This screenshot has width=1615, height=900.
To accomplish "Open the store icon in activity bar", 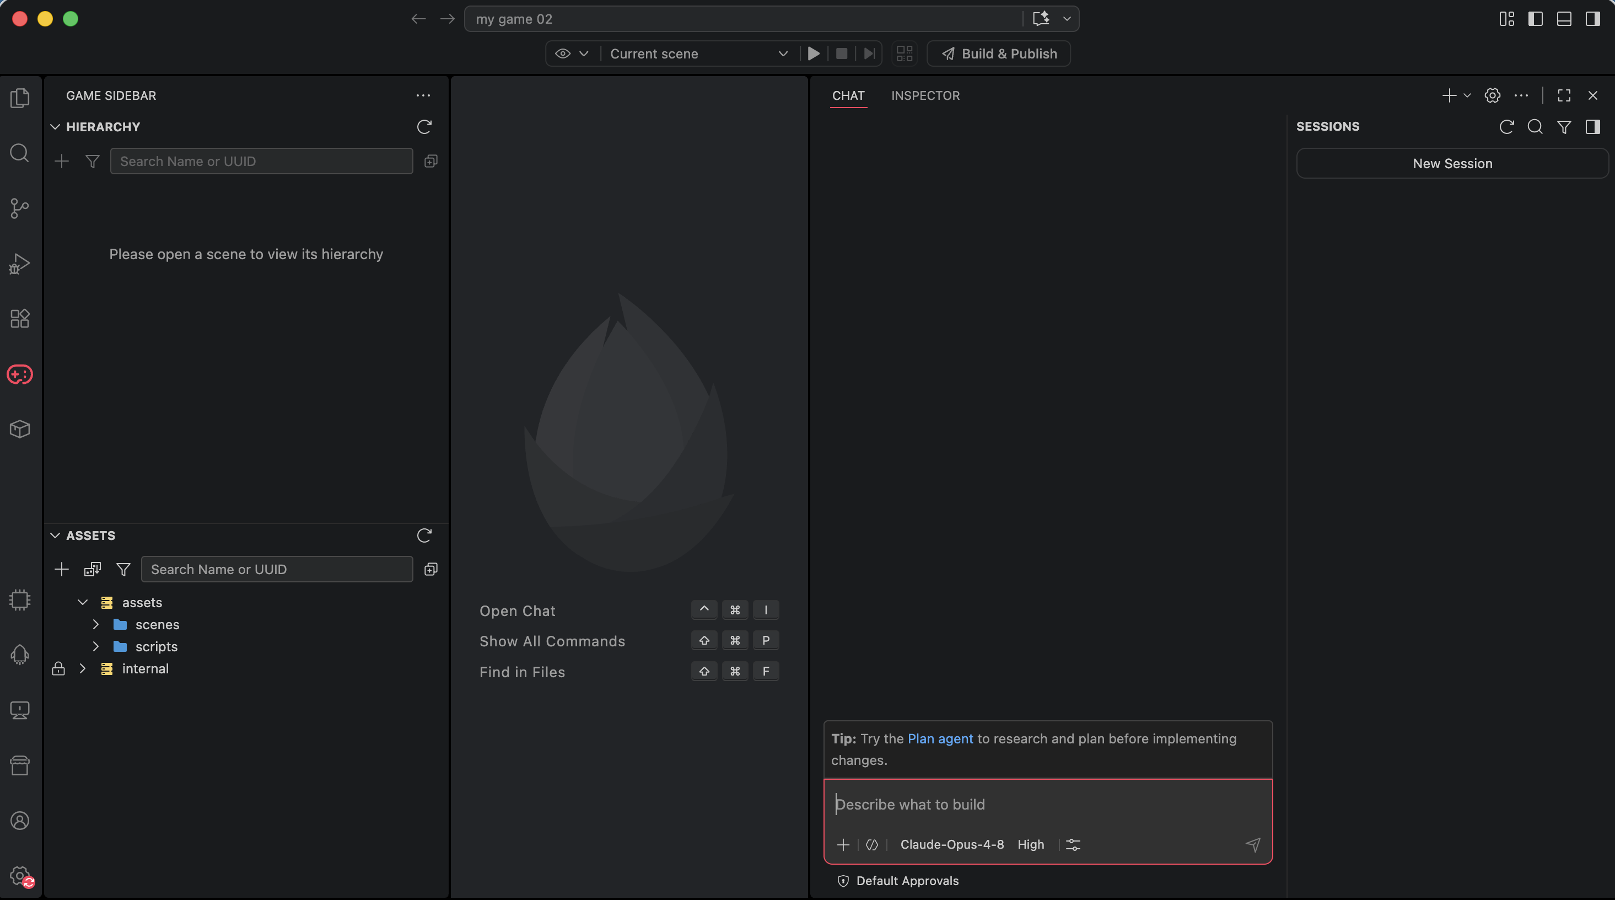I will pos(20,765).
